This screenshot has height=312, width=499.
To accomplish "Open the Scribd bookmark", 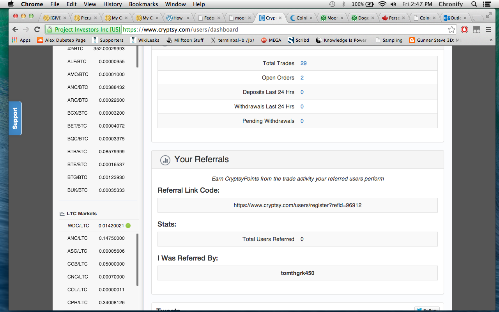I will (298, 40).
